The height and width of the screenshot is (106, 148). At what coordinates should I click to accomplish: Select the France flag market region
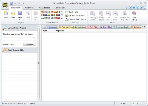pyautogui.click(x=49, y=12)
